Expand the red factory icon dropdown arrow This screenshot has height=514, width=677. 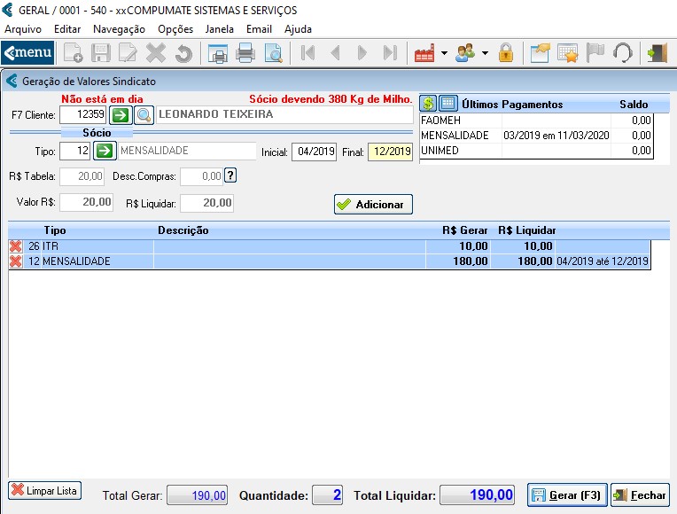pos(444,53)
